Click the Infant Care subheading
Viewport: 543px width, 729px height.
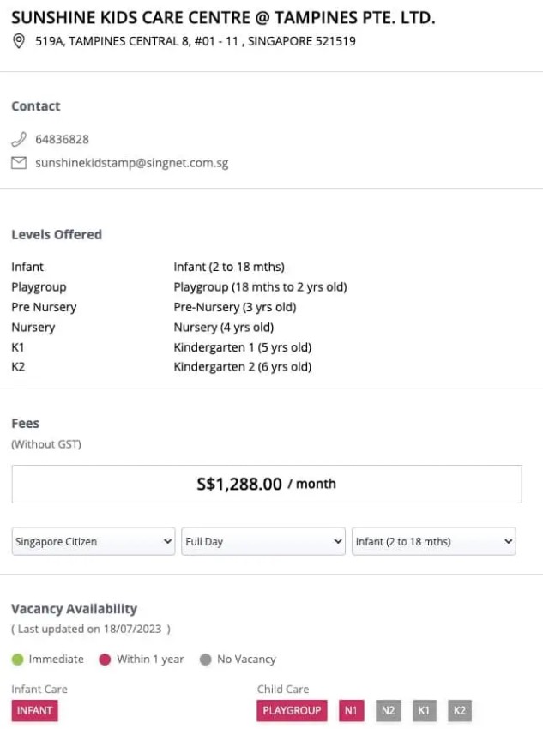[39, 689]
